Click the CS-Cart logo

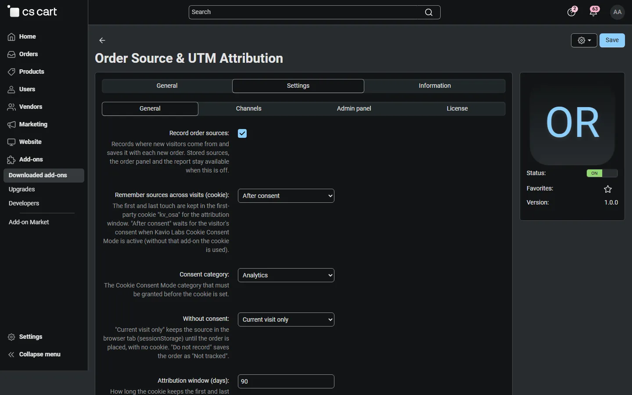coord(32,12)
